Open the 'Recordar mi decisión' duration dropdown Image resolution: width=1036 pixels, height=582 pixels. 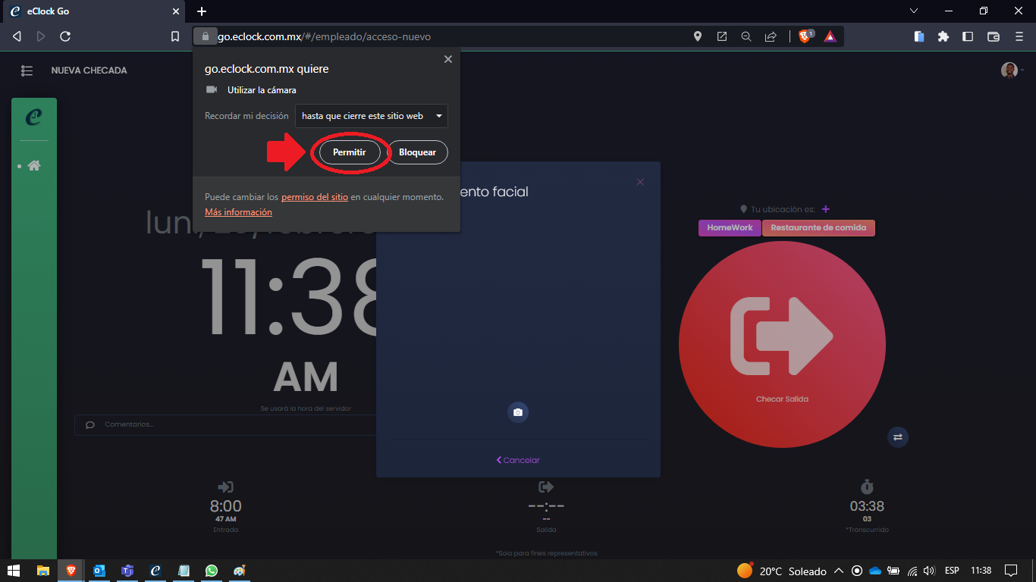click(x=372, y=116)
